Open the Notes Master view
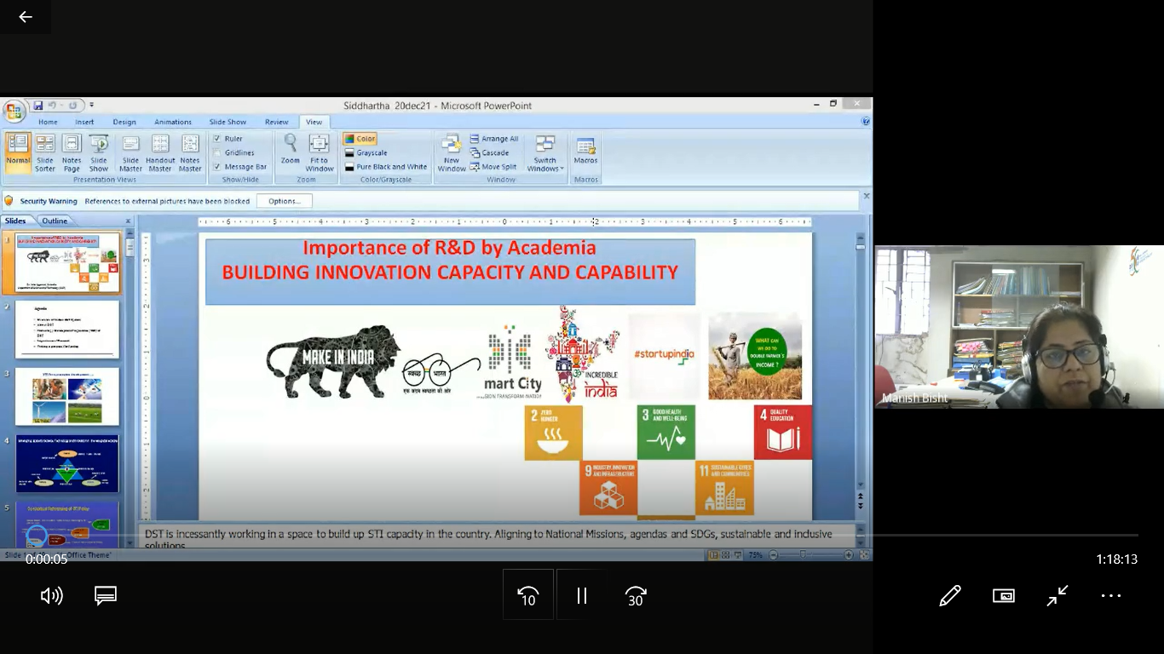The width and height of the screenshot is (1164, 654). click(x=190, y=153)
